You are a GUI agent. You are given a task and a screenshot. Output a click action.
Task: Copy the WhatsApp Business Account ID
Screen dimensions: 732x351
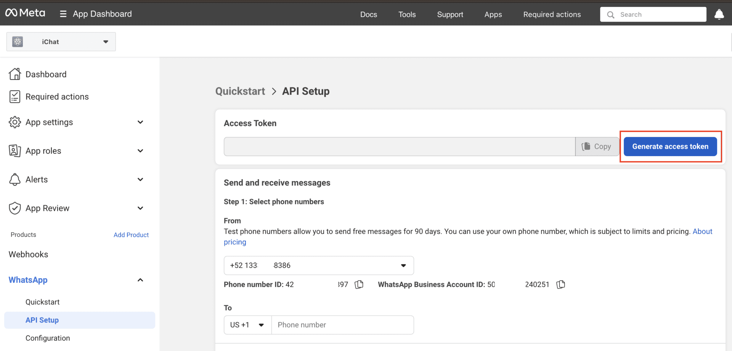coord(560,285)
